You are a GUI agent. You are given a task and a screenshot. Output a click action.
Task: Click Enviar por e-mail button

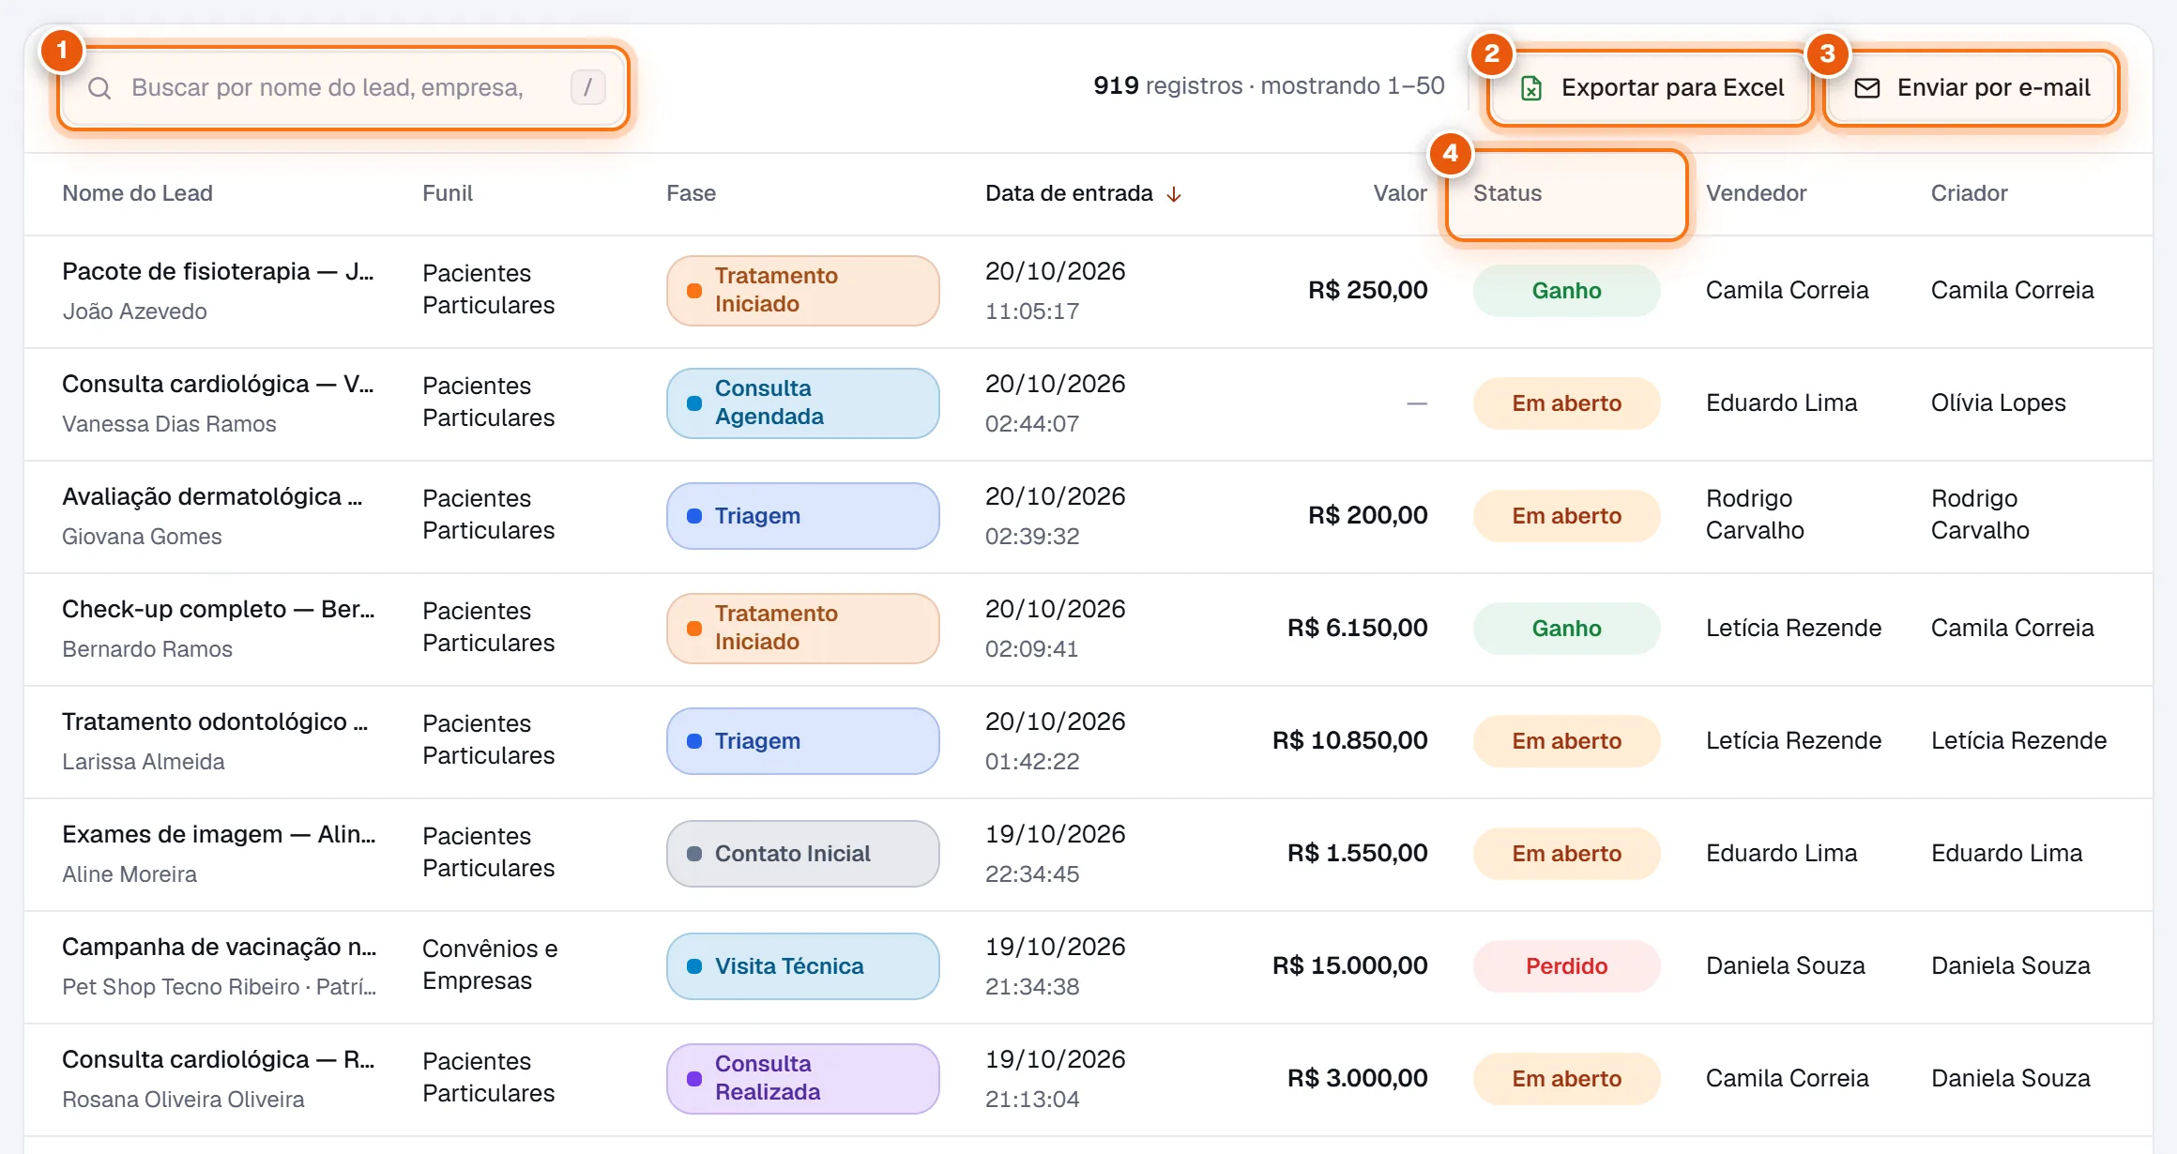tap(1971, 88)
